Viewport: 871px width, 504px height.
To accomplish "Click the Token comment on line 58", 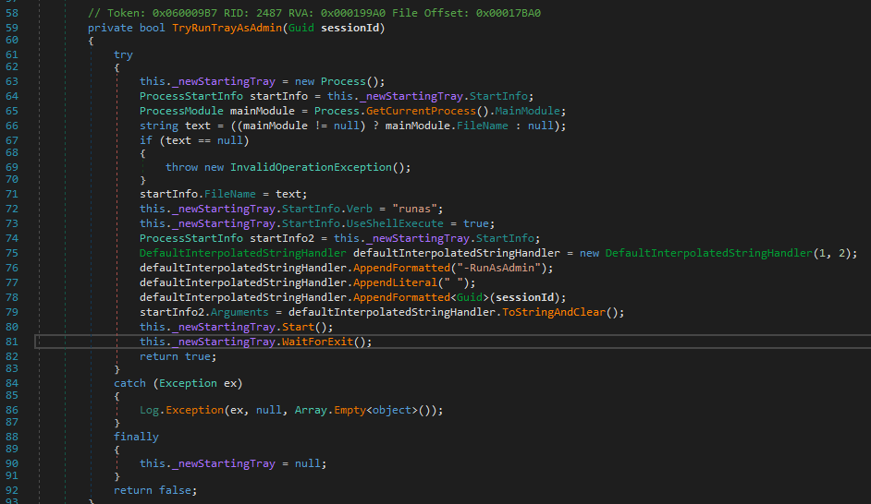I will coord(314,13).
